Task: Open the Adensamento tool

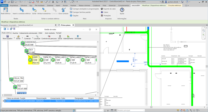Action: (x=68, y=36)
